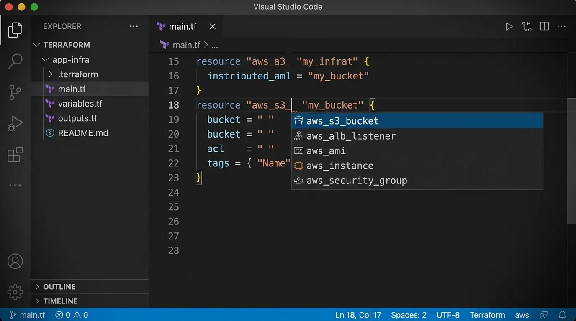
Task: Click instributed_aml on line 16
Action: [249, 76]
